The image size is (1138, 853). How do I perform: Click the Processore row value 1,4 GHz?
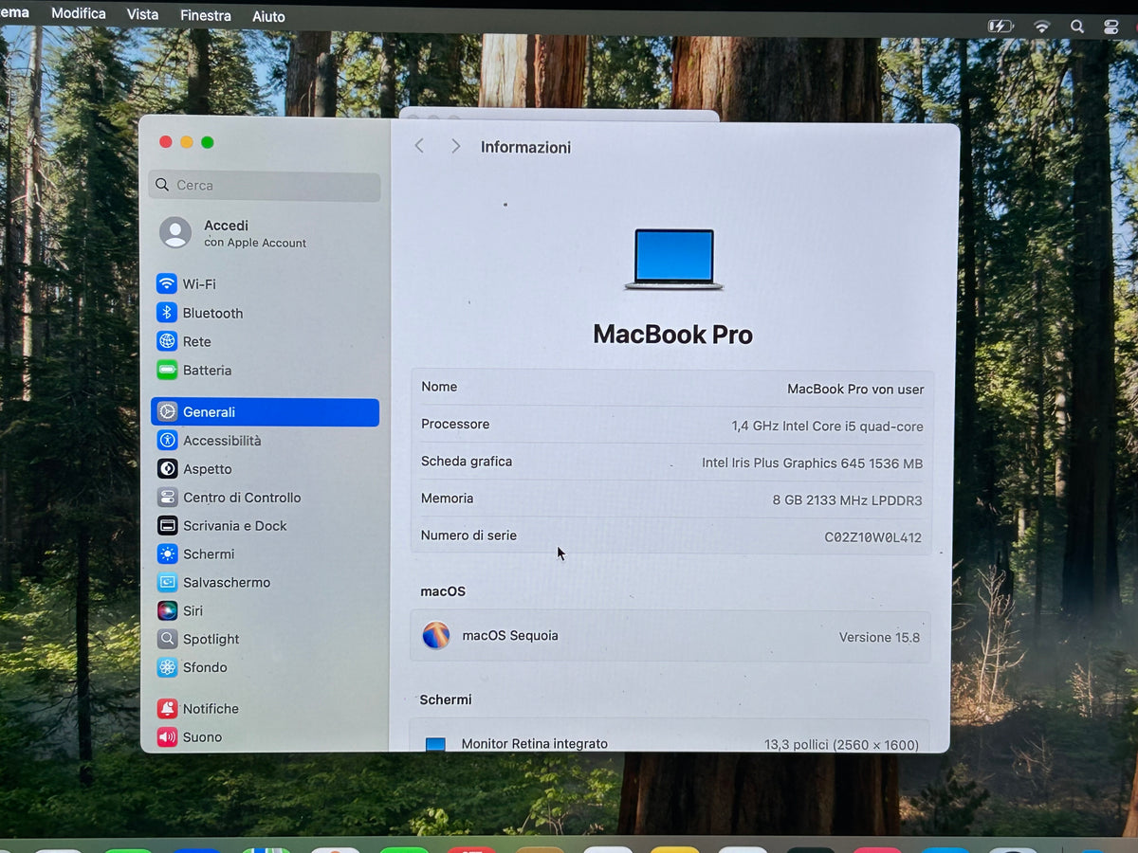coord(827,426)
